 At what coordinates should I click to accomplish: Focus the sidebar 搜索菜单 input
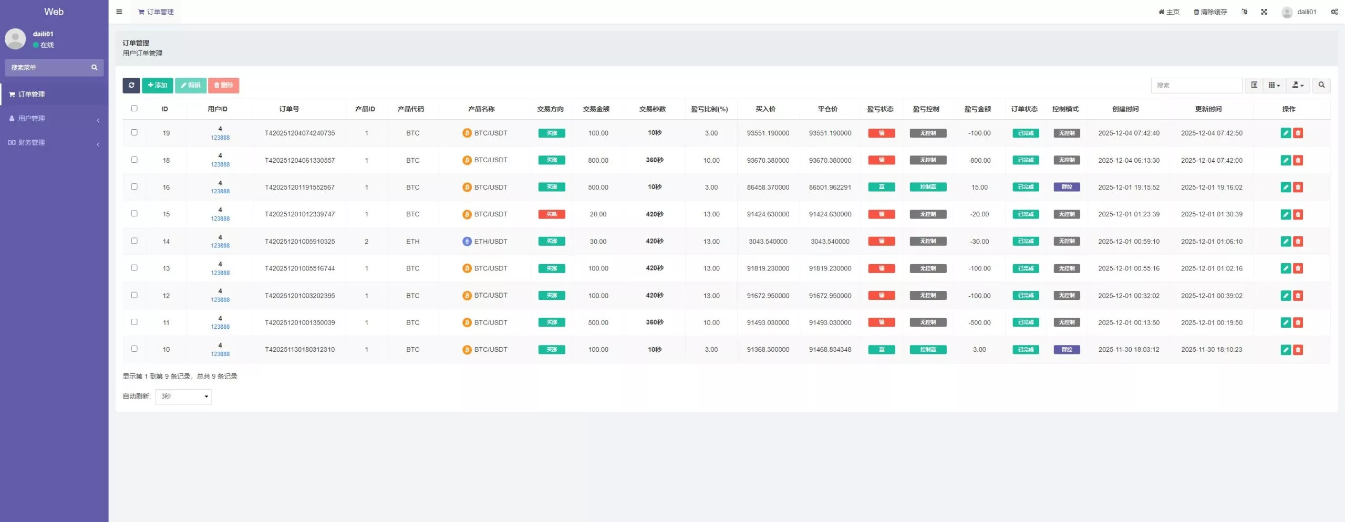click(x=48, y=67)
